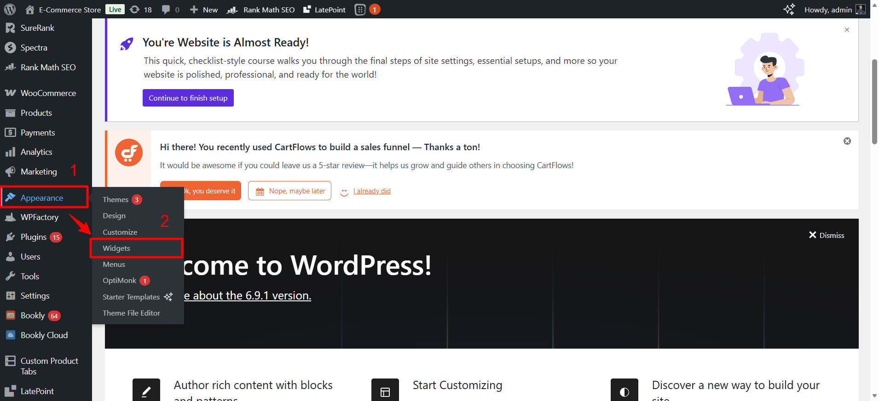Click the admin avatar thumbnail
The image size is (879, 401).
(860, 9)
